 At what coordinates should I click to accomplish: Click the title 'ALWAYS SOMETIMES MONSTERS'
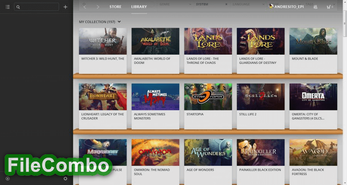(x=149, y=116)
